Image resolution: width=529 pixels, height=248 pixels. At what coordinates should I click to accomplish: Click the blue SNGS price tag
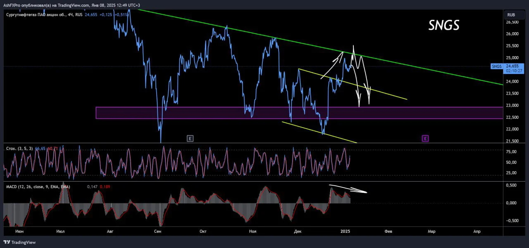click(x=496, y=66)
